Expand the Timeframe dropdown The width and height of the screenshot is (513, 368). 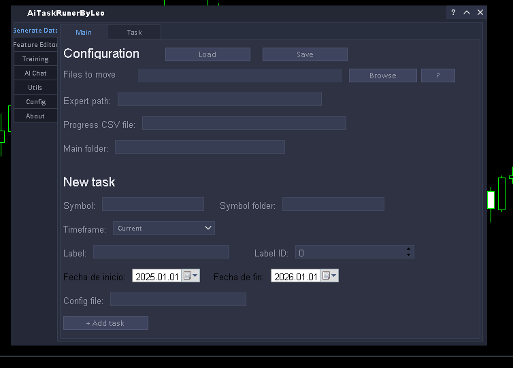click(163, 229)
